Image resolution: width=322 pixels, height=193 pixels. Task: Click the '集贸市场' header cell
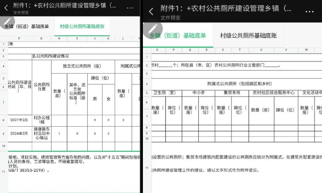[232, 93]
